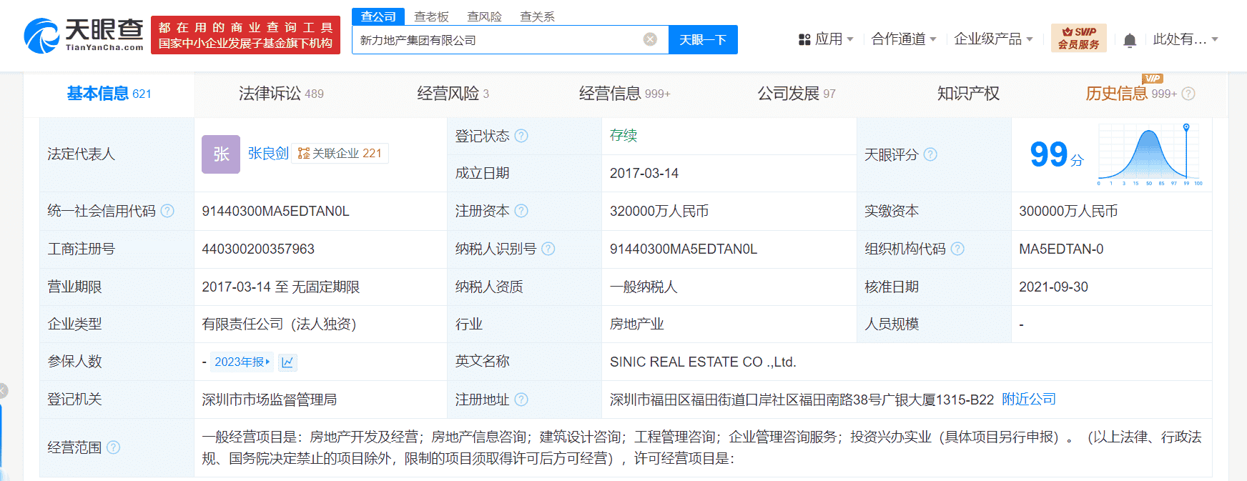Image resolution: width=1247 pixels, height=481 pixels.
Task: Switch to the 法律诉讼 tab
Action: [280, 94]
